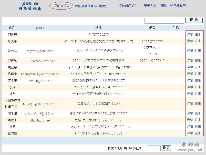Click the puu.cn 网络通讯录 logo
Image resolution: width=206 pixels, height=155 pixels.
coord(30,6)
